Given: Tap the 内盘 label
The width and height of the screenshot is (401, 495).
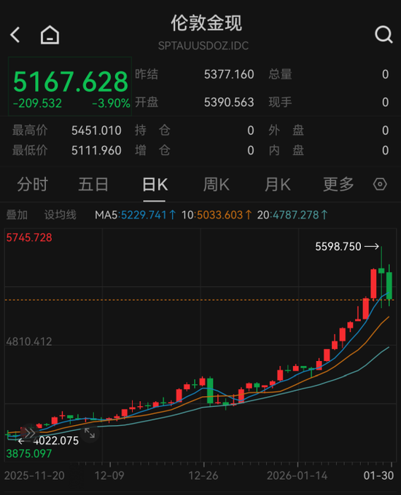Looking at the screenshot, I should point(287,151).
